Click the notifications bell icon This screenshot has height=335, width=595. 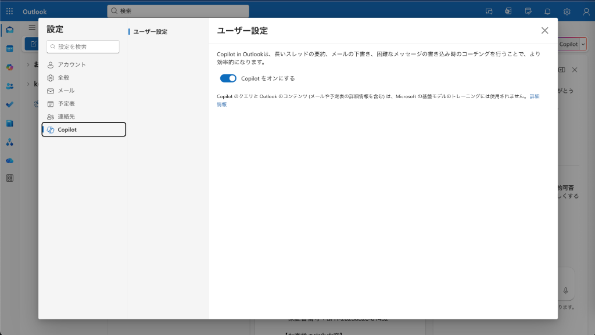tap(547, 12)
